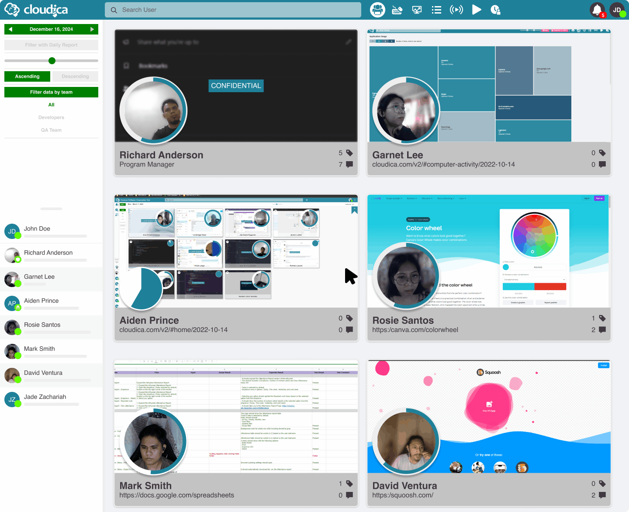Filter data by Developers team
This screenshot has height=512, width=629.
coord(51,117)
